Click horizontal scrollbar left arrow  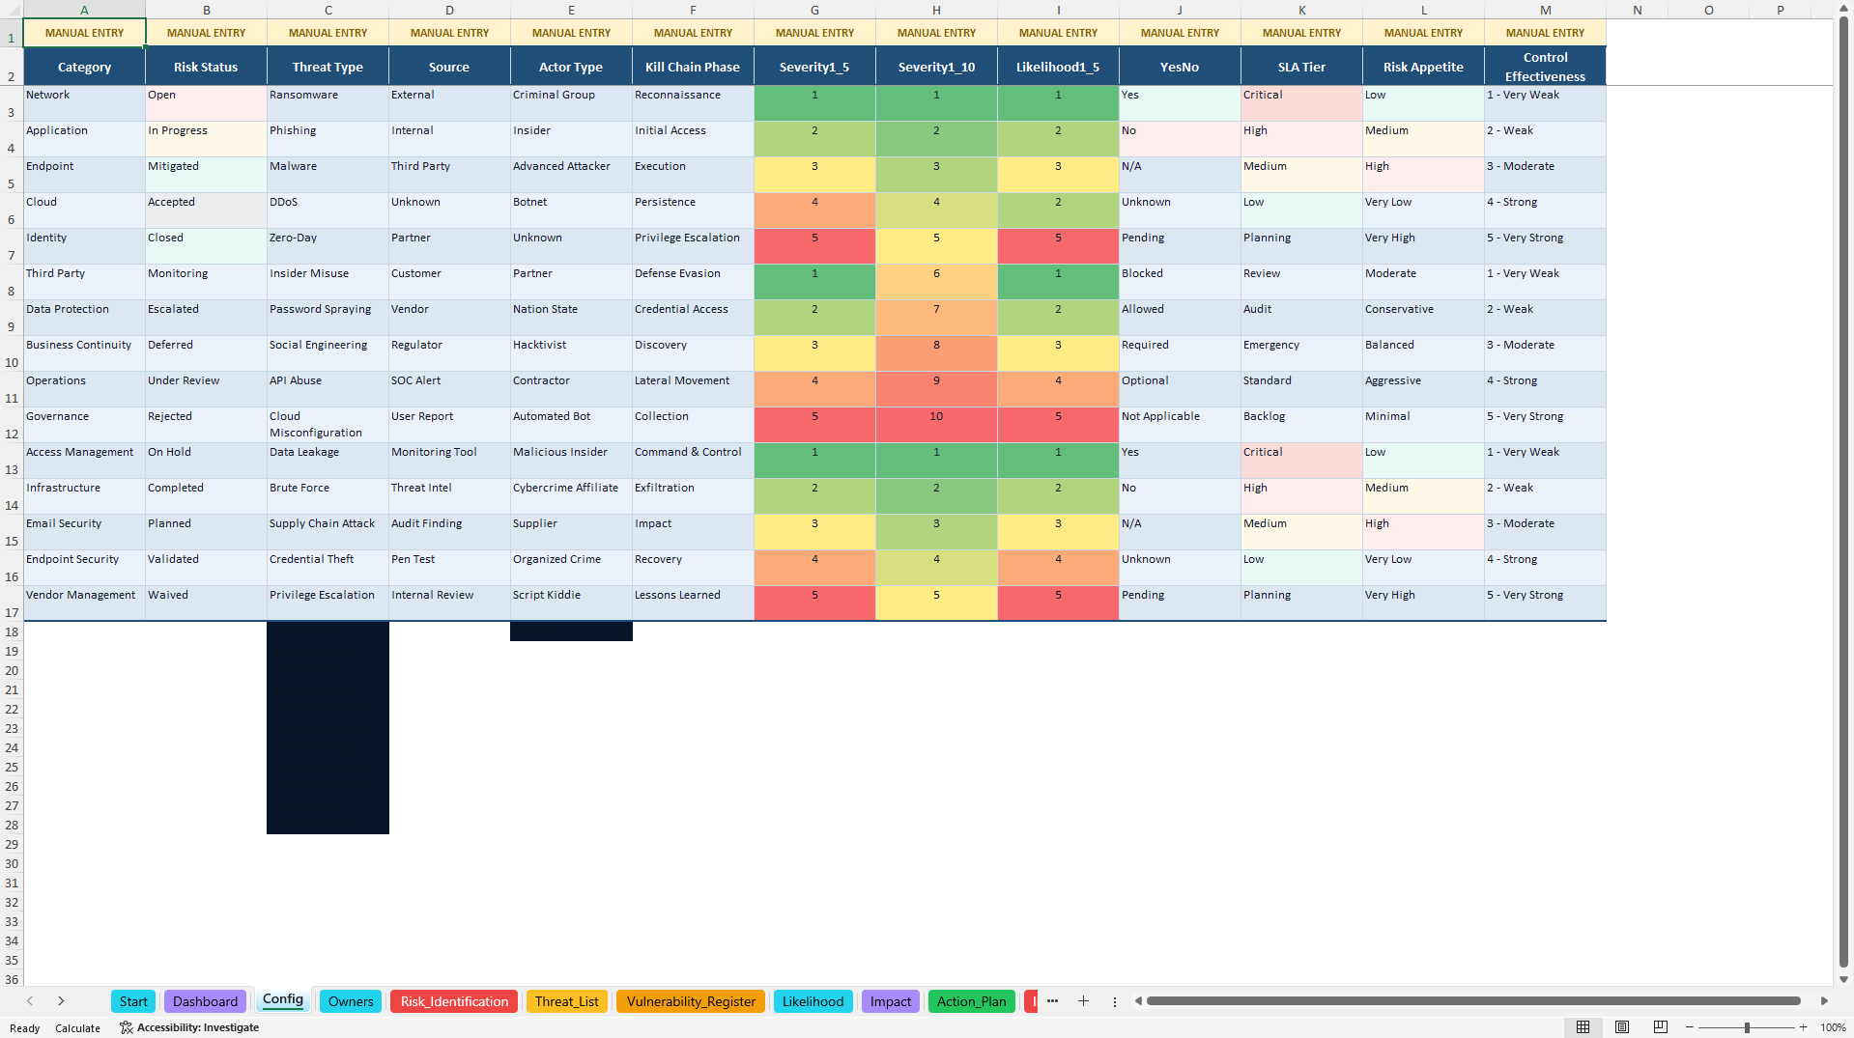coord(1138,1001)
